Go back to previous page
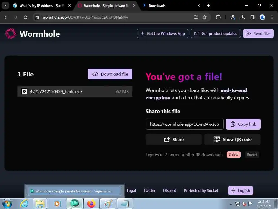This screenshot has height=209, width=278. (6, 17)
